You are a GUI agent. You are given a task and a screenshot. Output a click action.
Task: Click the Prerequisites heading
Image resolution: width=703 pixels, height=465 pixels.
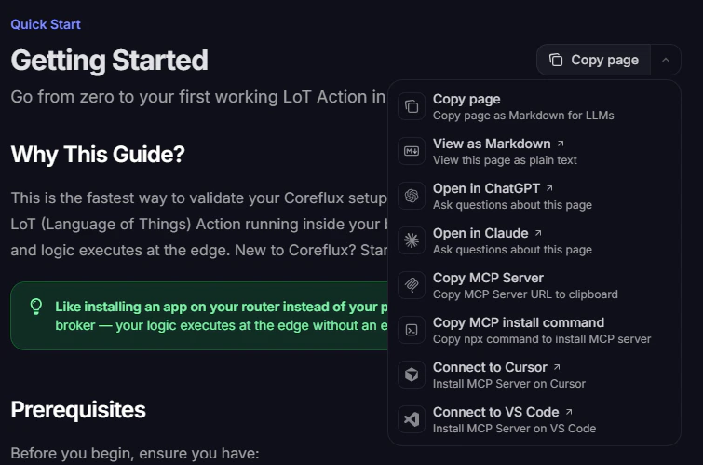click(78, 409)
